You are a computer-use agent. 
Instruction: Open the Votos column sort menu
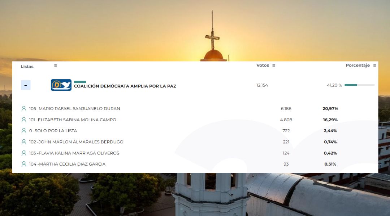tap(274, 66)
